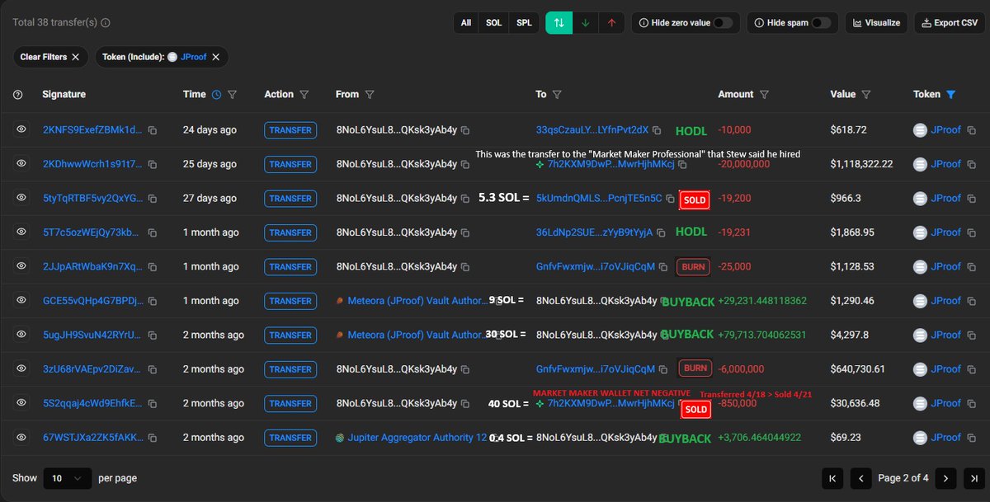Enable the Hide spam switch

click(821, 23)
